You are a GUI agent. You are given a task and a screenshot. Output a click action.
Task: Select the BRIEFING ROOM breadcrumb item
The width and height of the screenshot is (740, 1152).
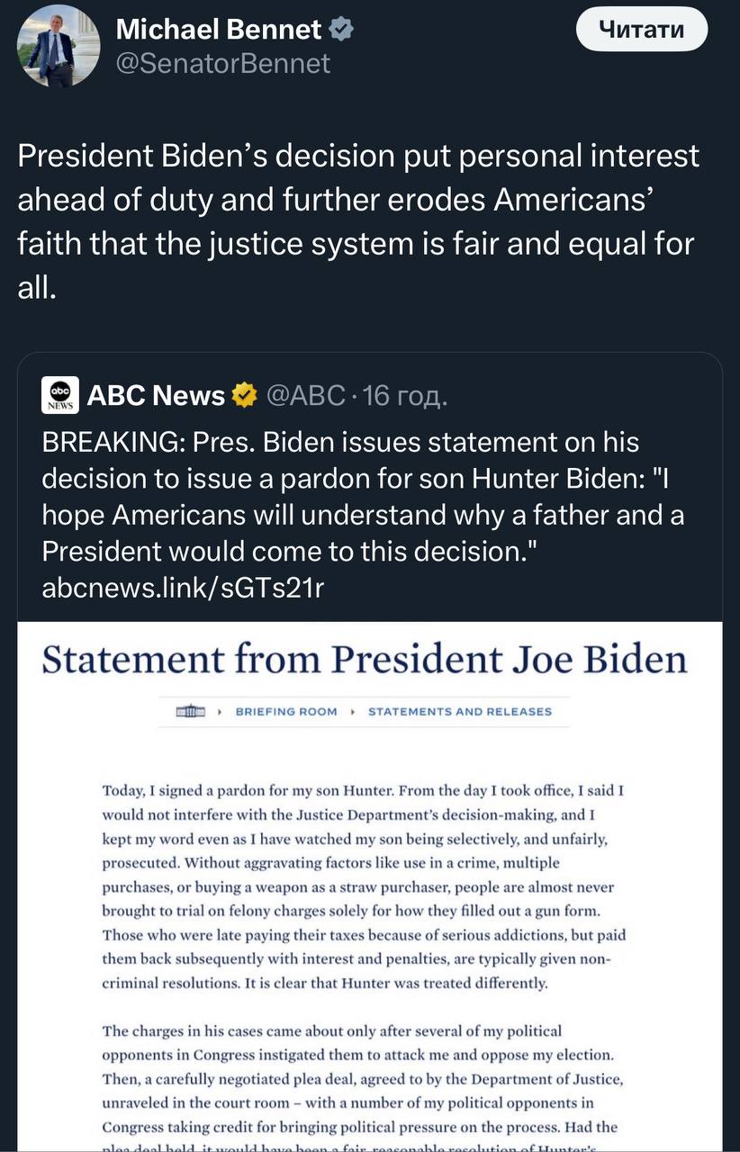click(286, 711)
